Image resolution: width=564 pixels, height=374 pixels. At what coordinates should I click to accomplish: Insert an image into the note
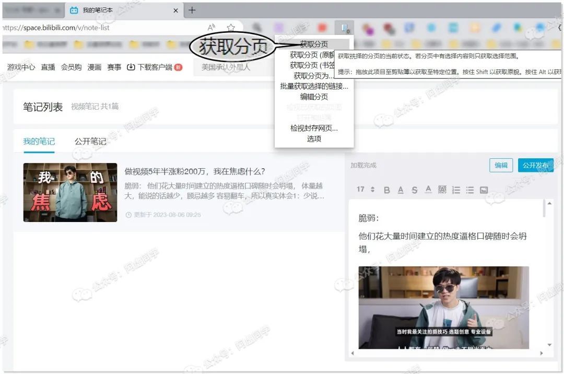tap(484, 190)
